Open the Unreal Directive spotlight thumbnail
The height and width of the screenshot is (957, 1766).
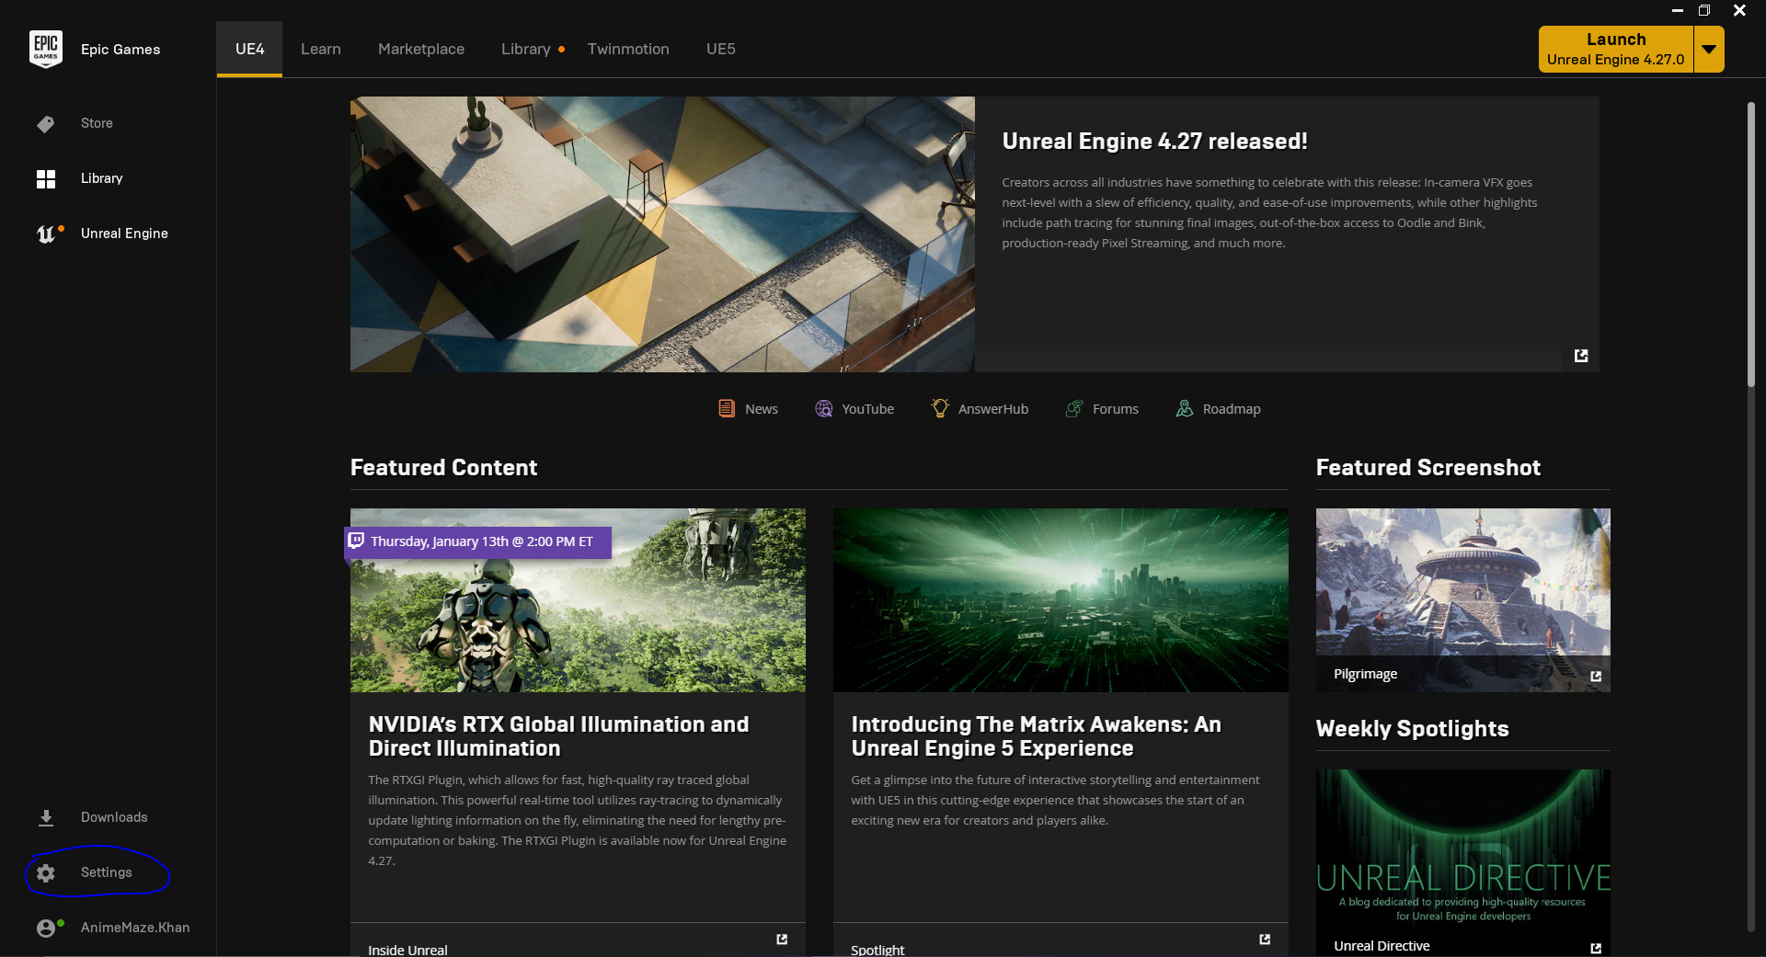(1463, 863)
